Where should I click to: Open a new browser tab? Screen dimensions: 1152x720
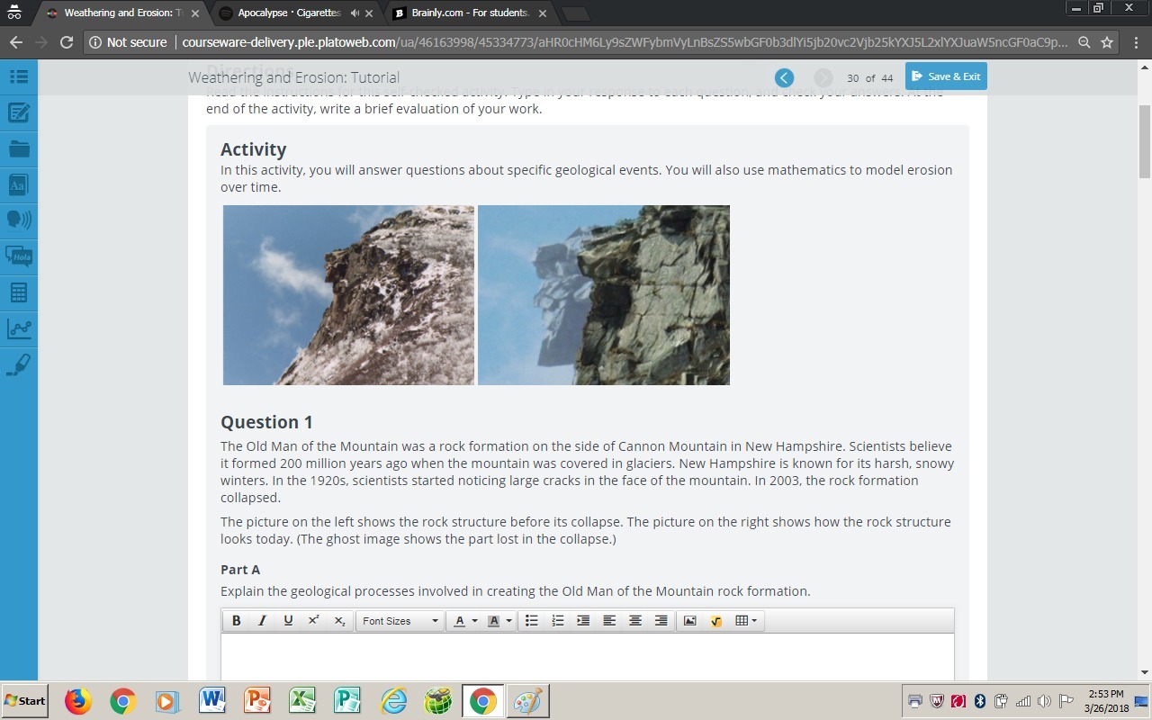(x=576, y=13)
